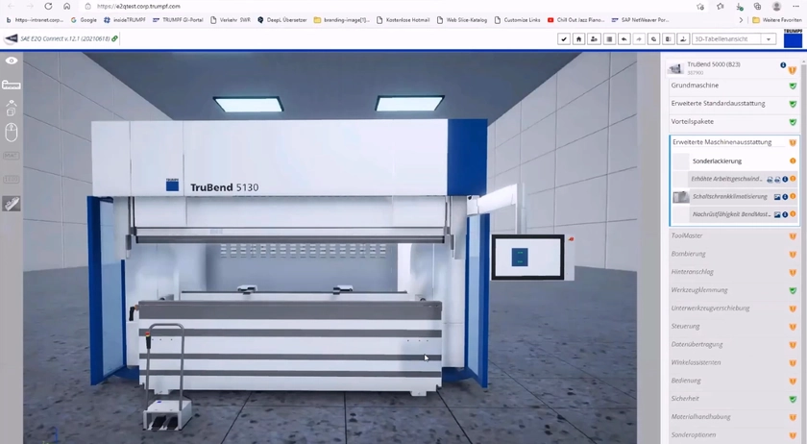Open the DeepL Übersetzer bookmark

282,20
